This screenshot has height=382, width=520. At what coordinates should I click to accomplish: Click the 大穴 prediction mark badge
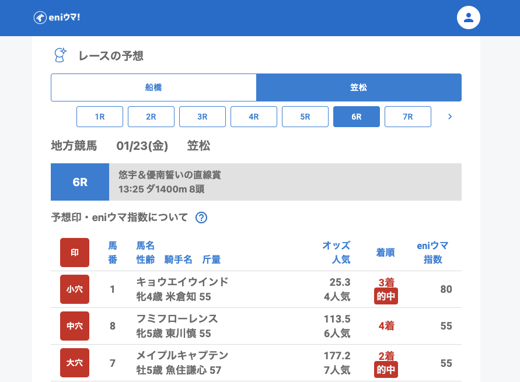point(75,363)
